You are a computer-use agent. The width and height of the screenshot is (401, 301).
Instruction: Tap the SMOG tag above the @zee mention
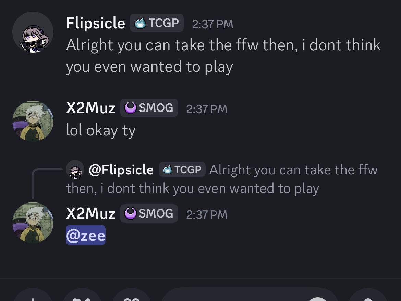[x=149, y=214]
